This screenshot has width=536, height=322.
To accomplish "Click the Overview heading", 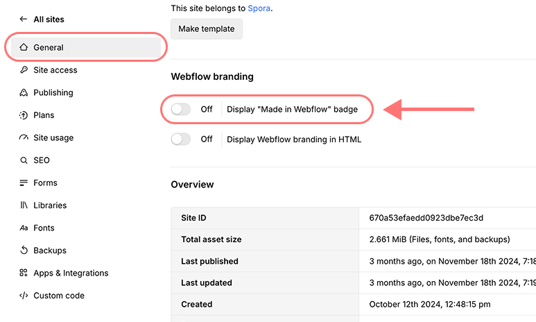I will click(x=192, y=185).
